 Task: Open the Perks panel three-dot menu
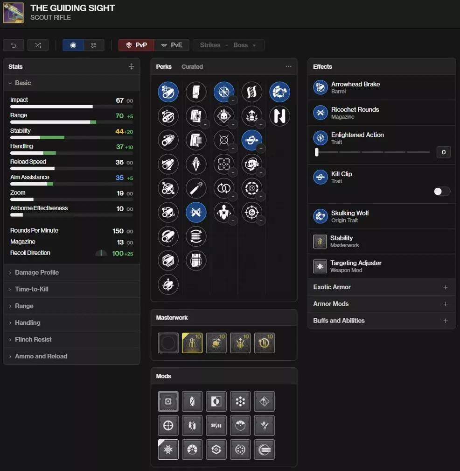click(x=288, y=67)
